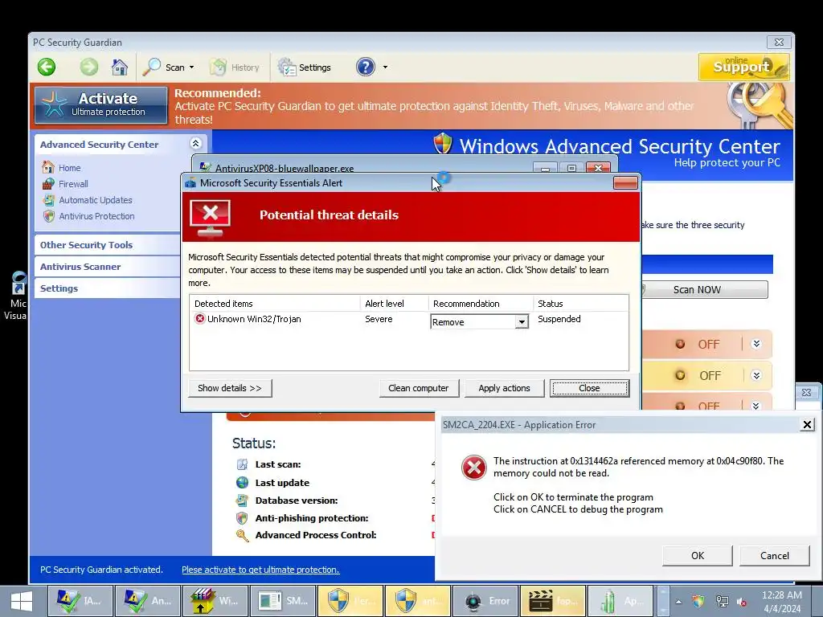
Task: Open the Scan dropdown arrow in toolbar
Action: (x=191, y=67)
